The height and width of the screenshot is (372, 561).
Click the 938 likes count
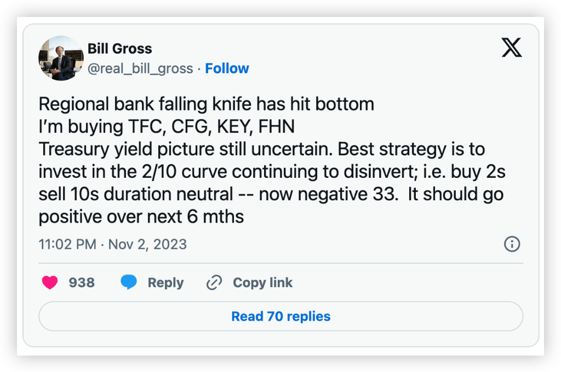pos(82,283)
